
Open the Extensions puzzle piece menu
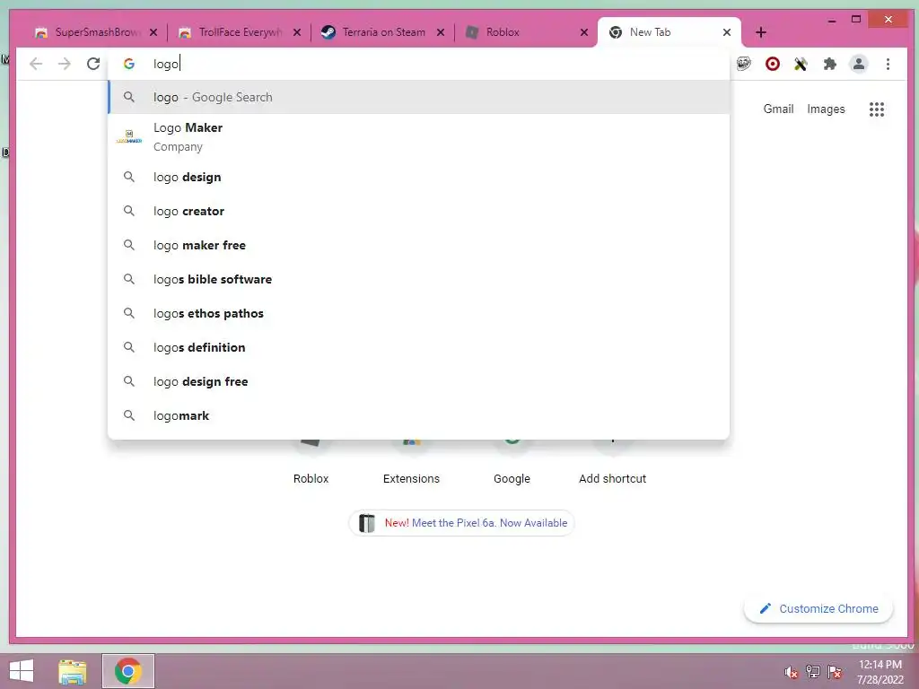(830, 64)
